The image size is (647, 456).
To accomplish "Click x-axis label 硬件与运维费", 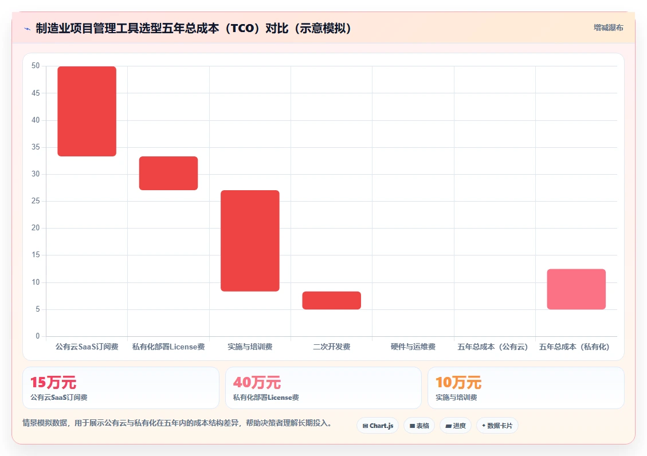I will coord(413,347).
